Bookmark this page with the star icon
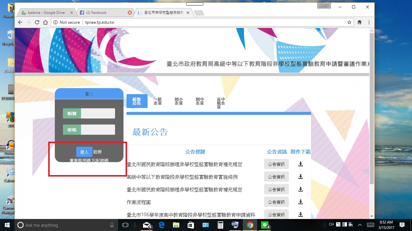The height and width of the screenshot is (231, 412). pyautogui.click(x=349, y=22)
